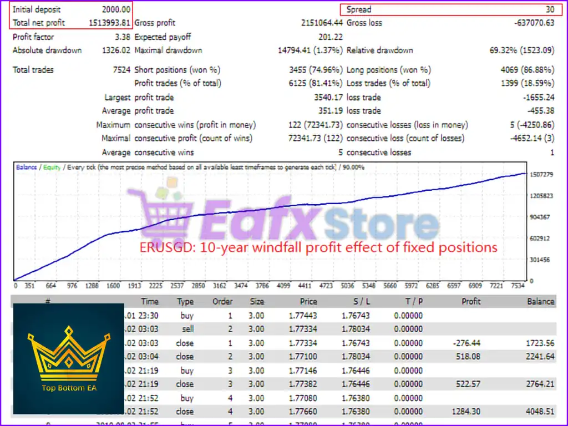Select the average loss trade value "-455.38"
The height and width of the screenshot is (426, 568).
[540, 111]
